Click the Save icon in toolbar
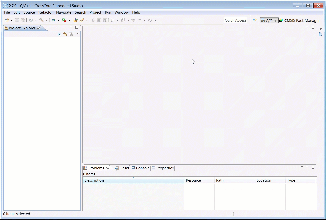The width and height of the screenshot is (326, 220). 17,20
